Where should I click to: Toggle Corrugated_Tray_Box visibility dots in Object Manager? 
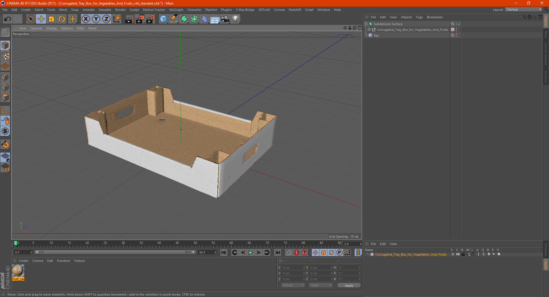456,29
